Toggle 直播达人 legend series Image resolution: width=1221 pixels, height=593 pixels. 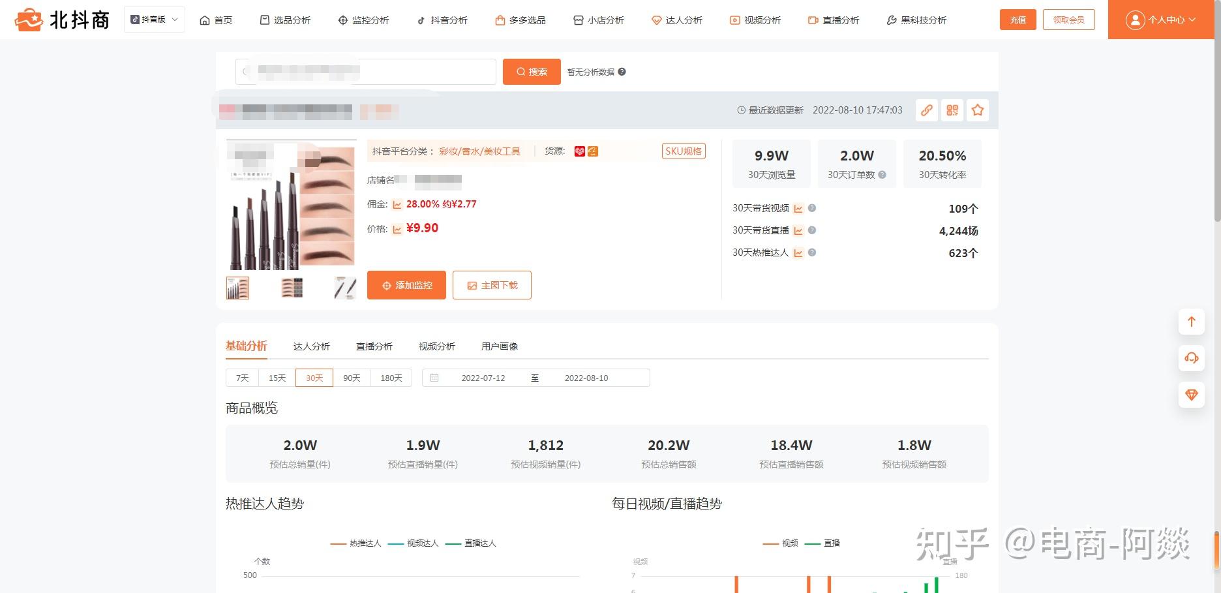[x=470, y=543]
